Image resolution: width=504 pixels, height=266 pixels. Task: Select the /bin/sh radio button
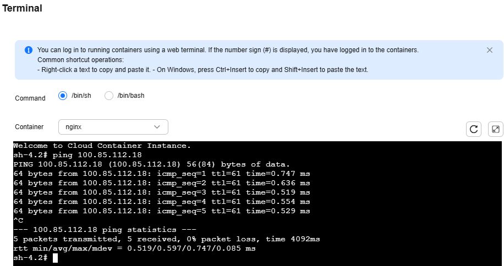[63, 96]
